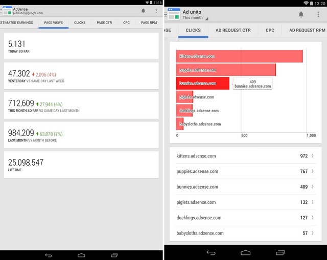The image size is (327, 260).
Task: Open puppies.adsense.com list entry
Action: coord(245,171)
